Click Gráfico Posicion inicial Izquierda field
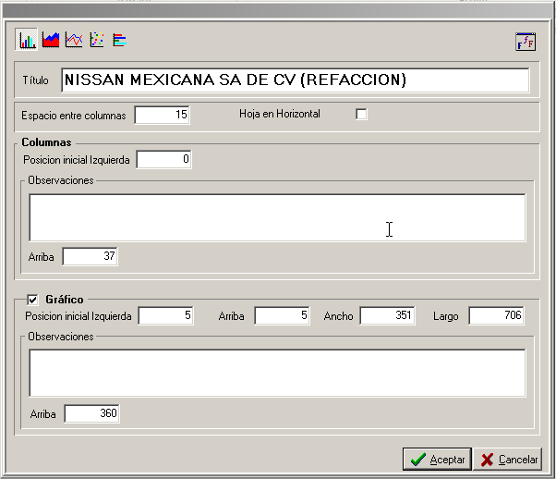The width and height of the screenshot is (556, 479). 166,315
